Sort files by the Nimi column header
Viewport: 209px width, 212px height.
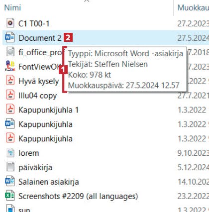(12, 8)
